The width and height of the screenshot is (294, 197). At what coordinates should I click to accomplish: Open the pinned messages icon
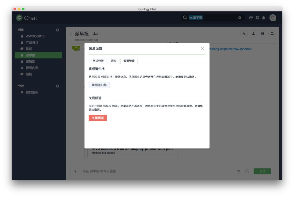click(x=263, y=34)
